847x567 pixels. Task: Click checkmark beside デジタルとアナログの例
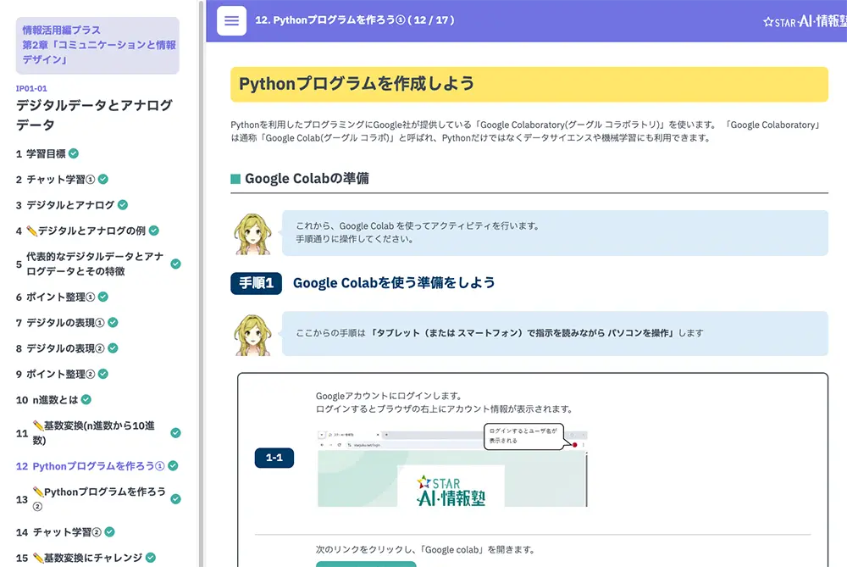coord(154,231)
